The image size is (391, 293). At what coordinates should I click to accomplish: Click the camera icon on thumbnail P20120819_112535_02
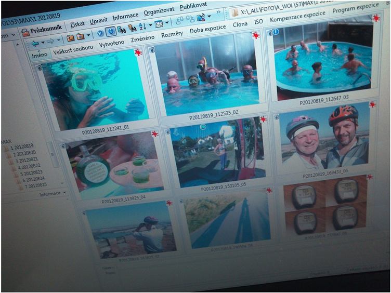152,50
